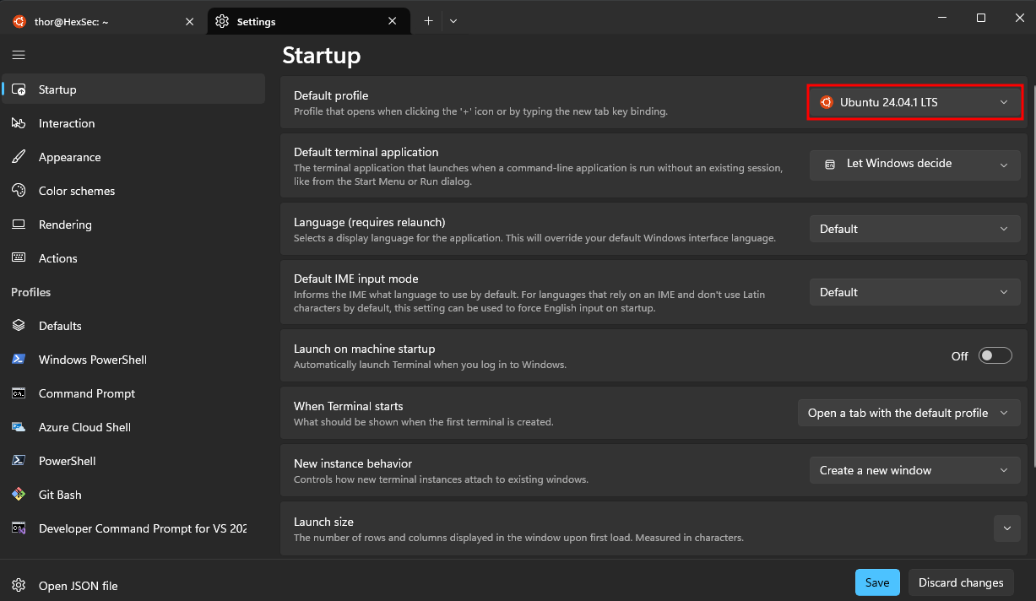Image resolution: width=1036 pixels, height=601 pixels.
Task: Select the Startup settings page
Action: point(133,89)
